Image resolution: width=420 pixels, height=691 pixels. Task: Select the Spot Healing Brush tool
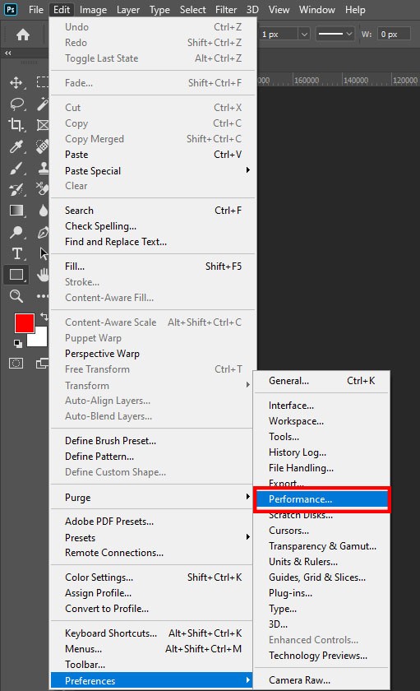[43, 146]
